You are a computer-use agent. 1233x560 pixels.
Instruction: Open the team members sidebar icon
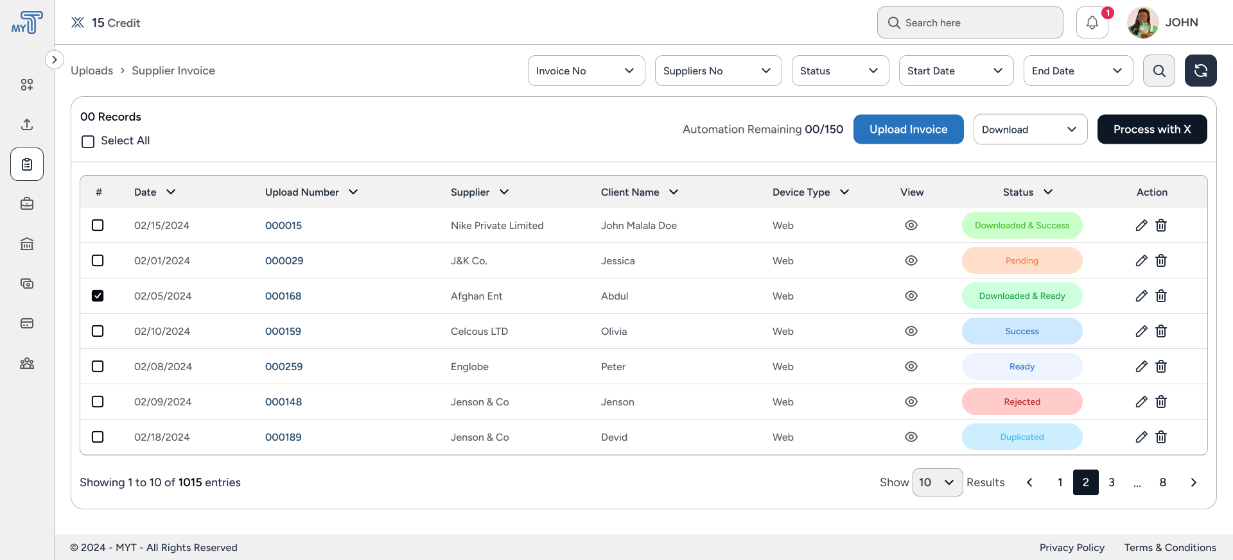pos(27,363)
